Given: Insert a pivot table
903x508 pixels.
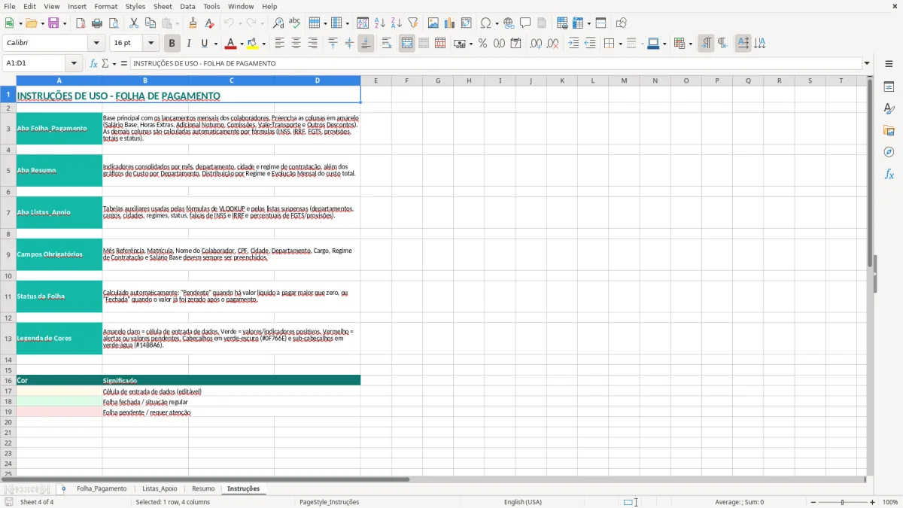Looking at the screenshot, I should (467, 23).
